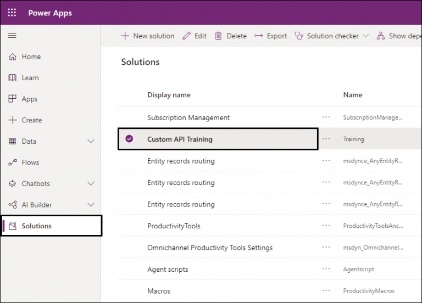This screenshot has height=303, width=422.
Task: Open the Solution checker dropdown
Action: (365, 36)
